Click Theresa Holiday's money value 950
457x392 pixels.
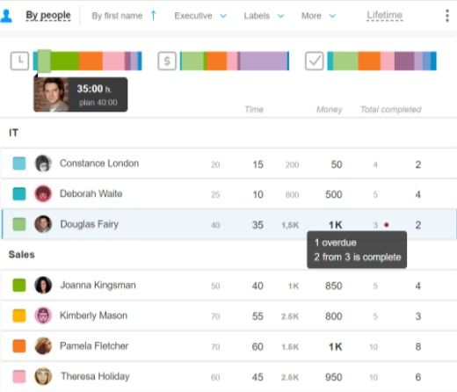[334, 377]
